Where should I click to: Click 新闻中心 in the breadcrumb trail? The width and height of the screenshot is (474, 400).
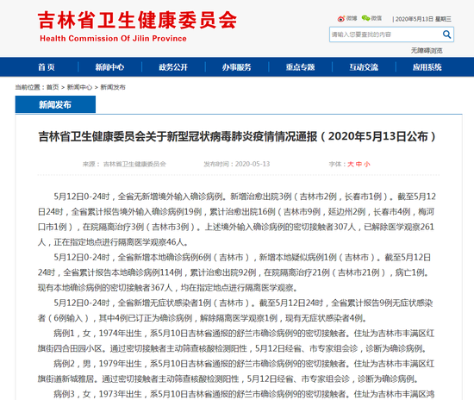[79, 87]
